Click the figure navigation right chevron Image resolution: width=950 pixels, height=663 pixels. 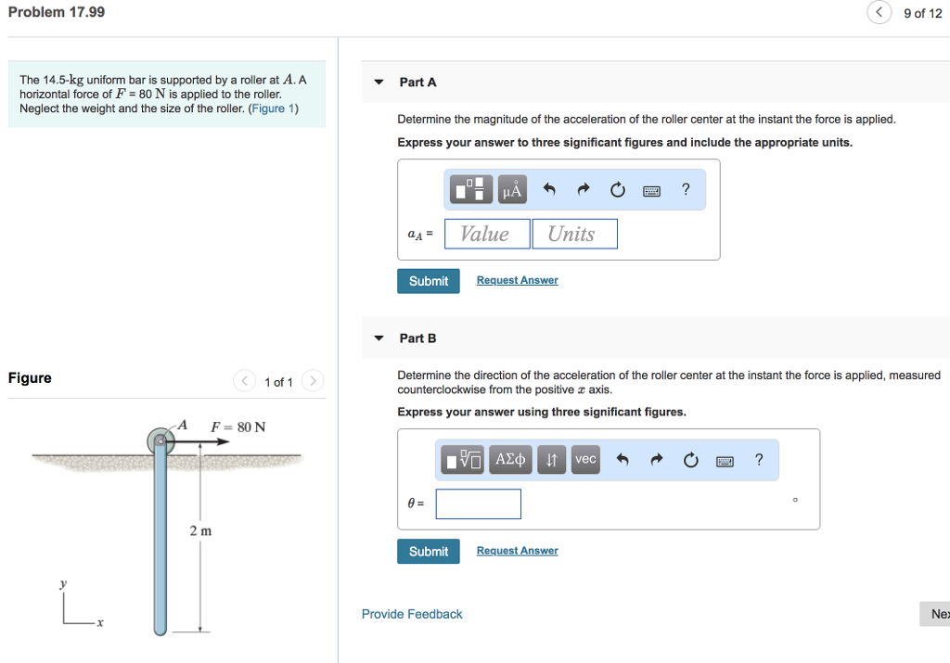(x=313, y=380)
